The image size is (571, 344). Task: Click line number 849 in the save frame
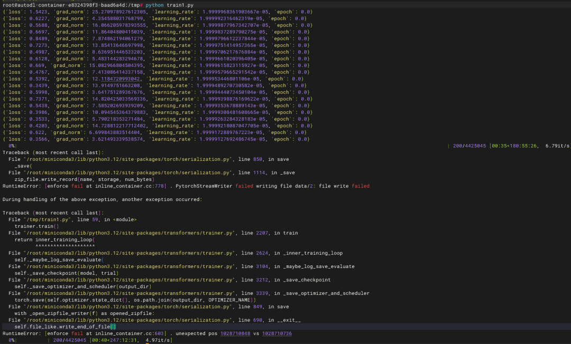257,307
